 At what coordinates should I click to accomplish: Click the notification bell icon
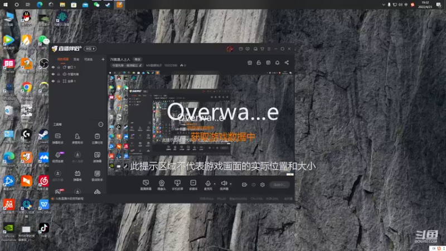tap(277, 62)
